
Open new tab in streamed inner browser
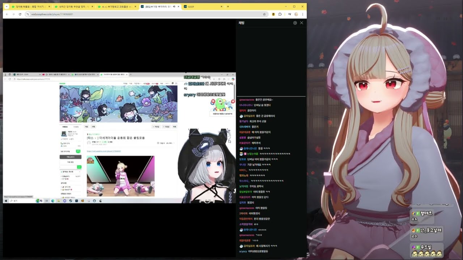[x=131, y=74]
